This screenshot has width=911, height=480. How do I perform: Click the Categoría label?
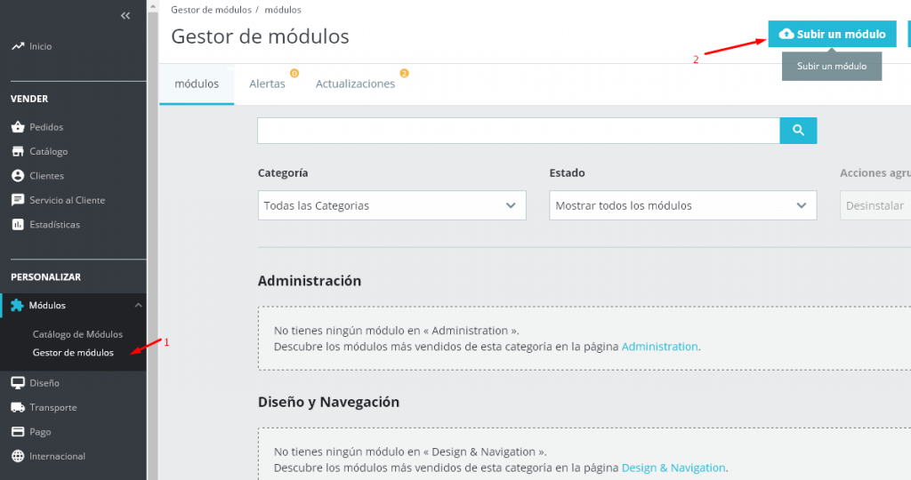point(283,173)
